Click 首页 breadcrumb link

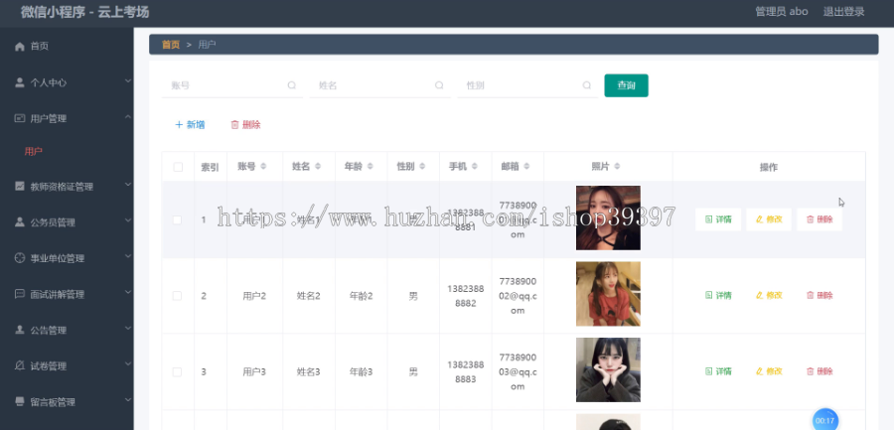coord(171,45)
